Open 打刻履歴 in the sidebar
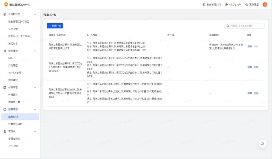Viewport: 272px width, 159px height. 13,65
